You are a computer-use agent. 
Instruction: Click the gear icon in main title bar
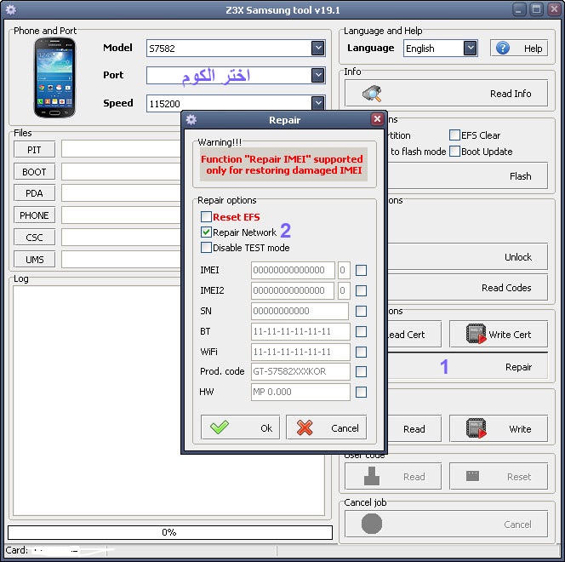(11, 9)
